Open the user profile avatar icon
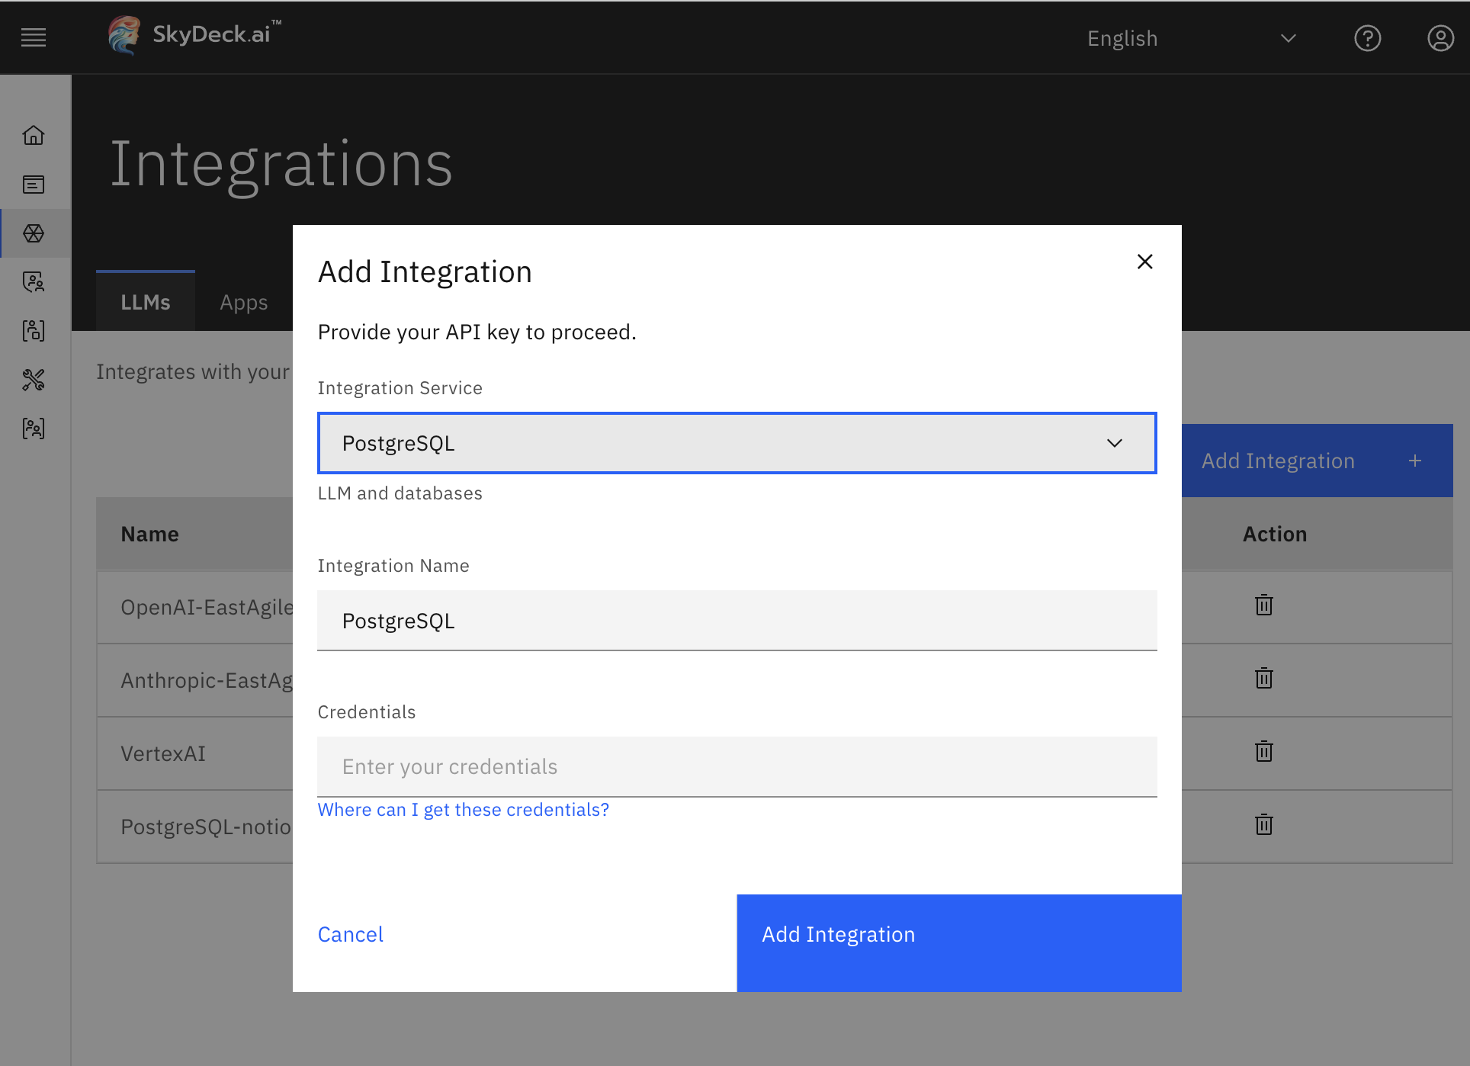Screen dimensions: 1470x1066 [1440, 38]
